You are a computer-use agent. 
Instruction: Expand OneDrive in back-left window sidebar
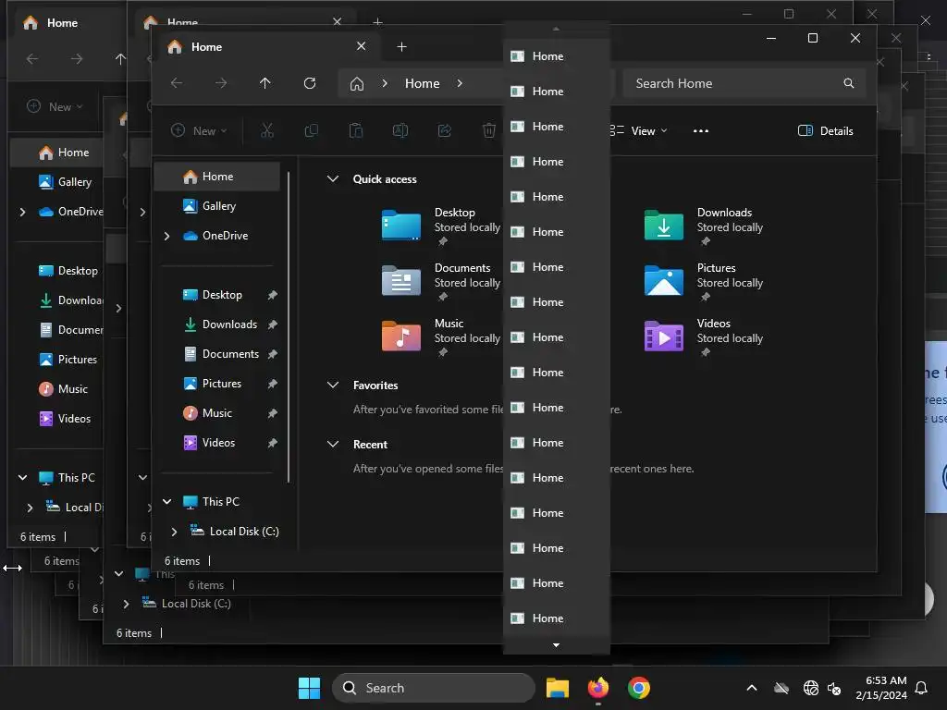tap(22, 212)
